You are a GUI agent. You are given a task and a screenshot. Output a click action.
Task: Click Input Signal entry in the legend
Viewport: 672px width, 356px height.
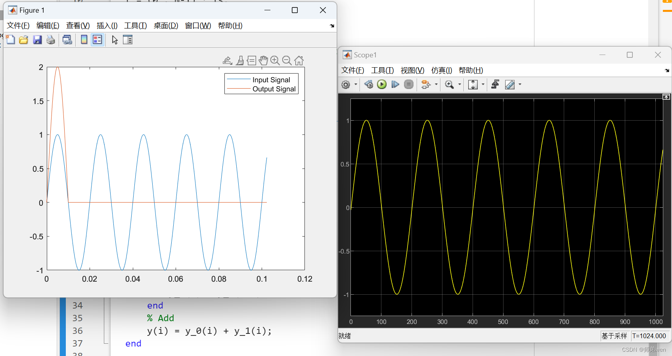[x=271, y=80]
